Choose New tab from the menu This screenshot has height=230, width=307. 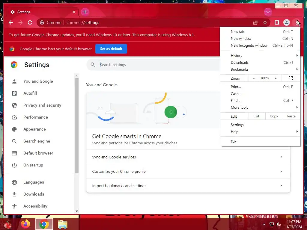coord(260,32)
